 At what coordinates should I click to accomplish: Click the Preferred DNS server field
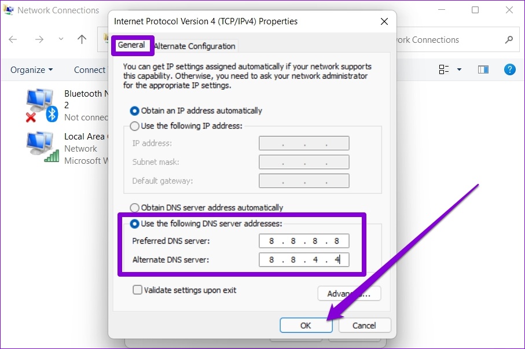pos(304,241)
